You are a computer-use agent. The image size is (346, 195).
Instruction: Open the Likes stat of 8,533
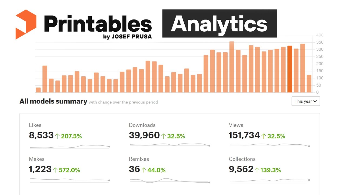pos(41,135)
